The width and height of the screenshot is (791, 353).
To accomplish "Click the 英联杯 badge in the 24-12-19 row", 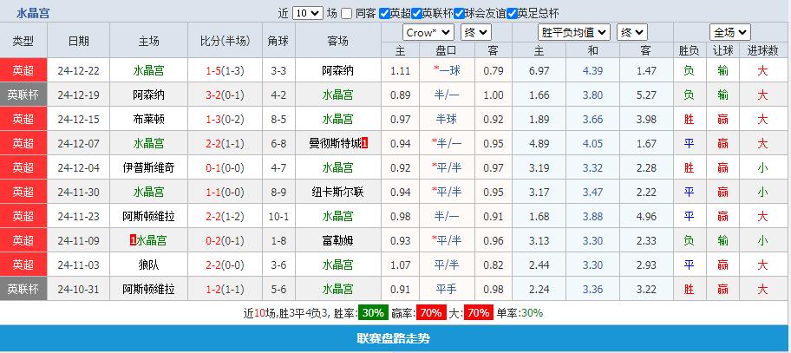I will click(x=23, y=95).
